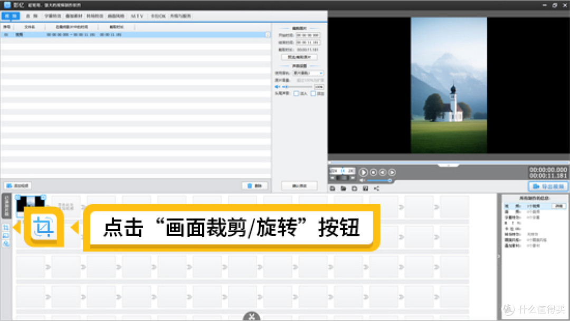This screenshot has height=321, width=570.
Task: Click the third icon below the small crop icon
Action: [x=6, y=244]
